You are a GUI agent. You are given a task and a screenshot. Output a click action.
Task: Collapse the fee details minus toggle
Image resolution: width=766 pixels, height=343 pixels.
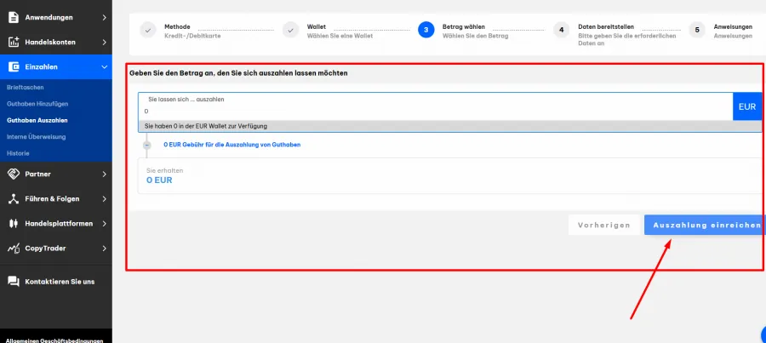[147, 145]
